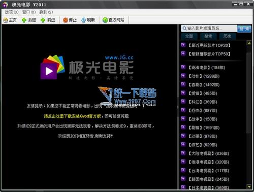Screen dimensions: 254x192
Task: Select the 高清电影 (184部) category
Action: pos(207,68)
